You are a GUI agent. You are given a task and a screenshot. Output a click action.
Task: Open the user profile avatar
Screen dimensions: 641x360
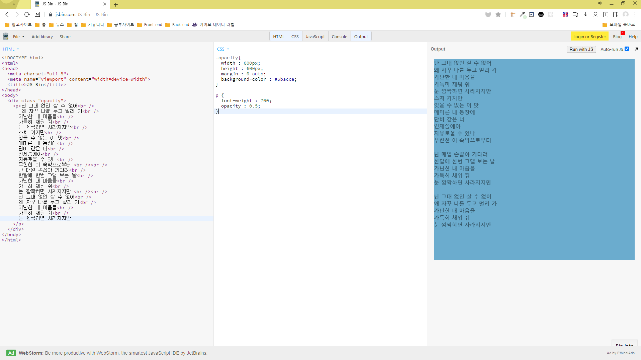coord(626,14)
